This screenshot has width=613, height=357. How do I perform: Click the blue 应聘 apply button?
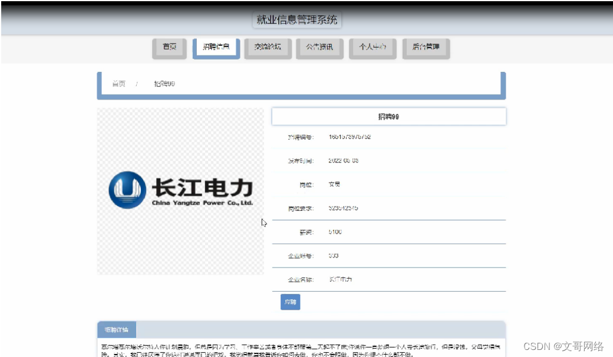click(290, 302)
